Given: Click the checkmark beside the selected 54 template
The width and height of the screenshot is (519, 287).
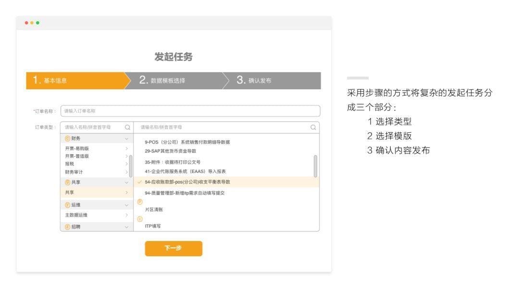Looking at the screenshot, I should (139, 182).
